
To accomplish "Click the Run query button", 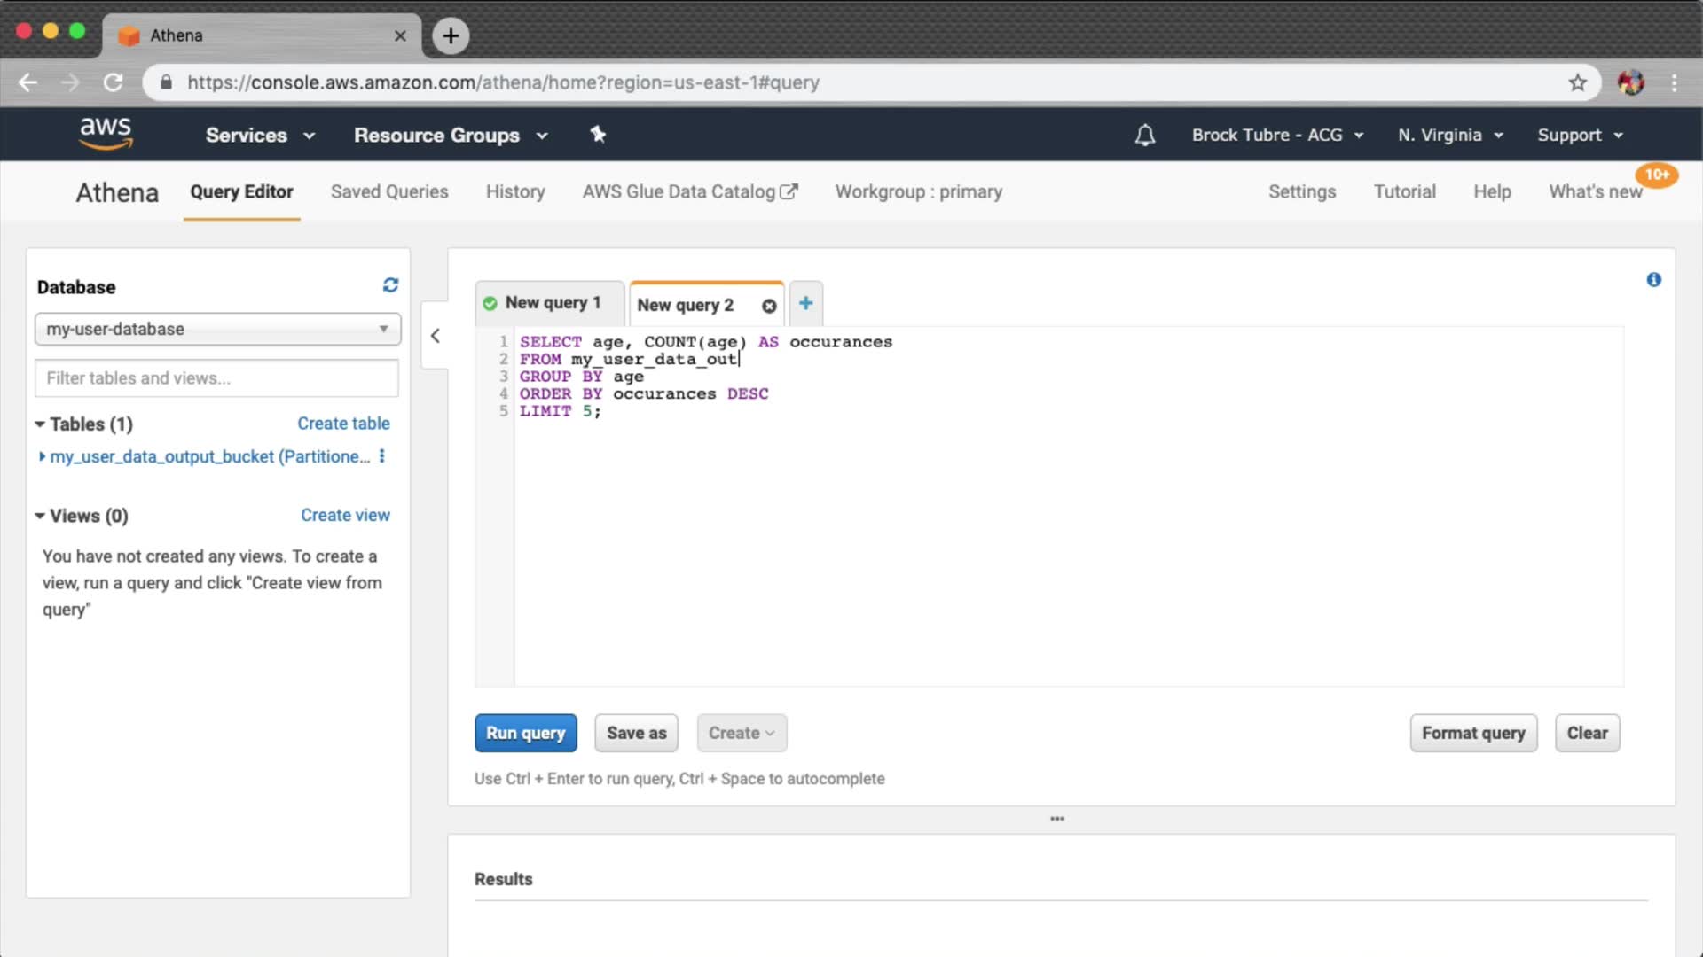I will 525,733.
